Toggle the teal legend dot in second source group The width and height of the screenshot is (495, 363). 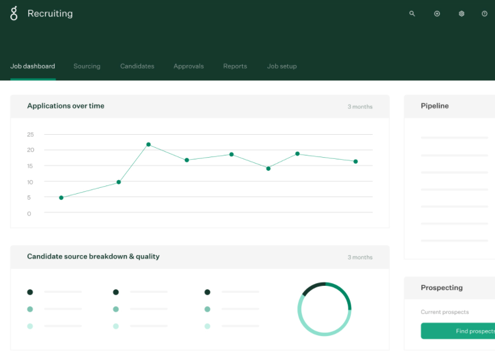pos(116,309)
